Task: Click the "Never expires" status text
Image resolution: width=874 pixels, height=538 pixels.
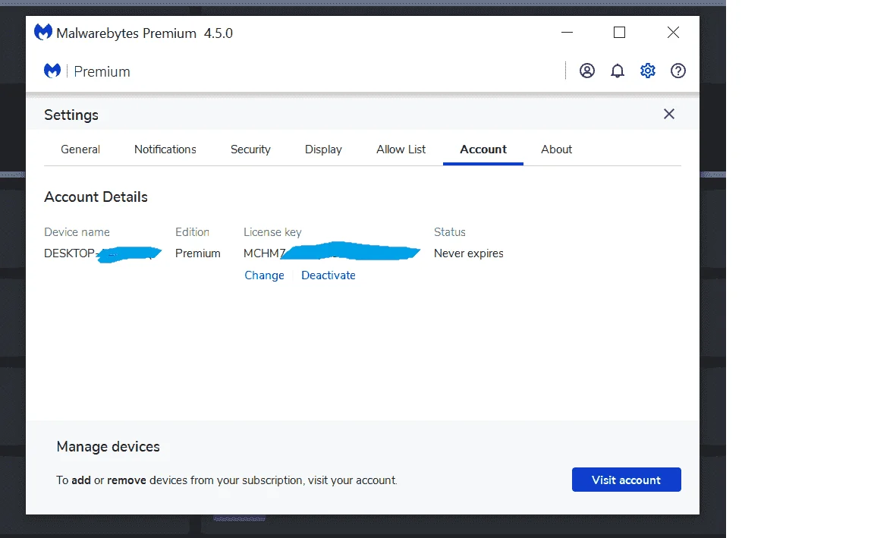Action: click(469, 253)
